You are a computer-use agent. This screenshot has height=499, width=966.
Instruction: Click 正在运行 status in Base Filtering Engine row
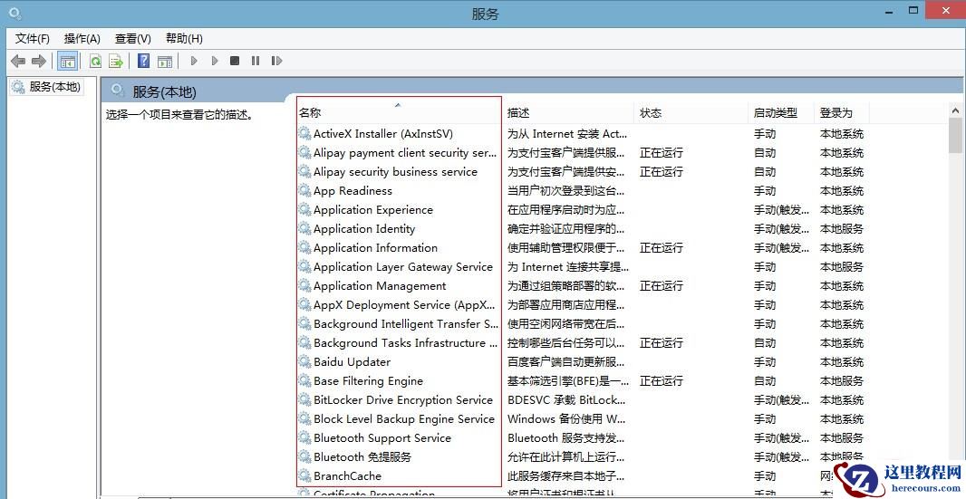(x=661, y=380)
